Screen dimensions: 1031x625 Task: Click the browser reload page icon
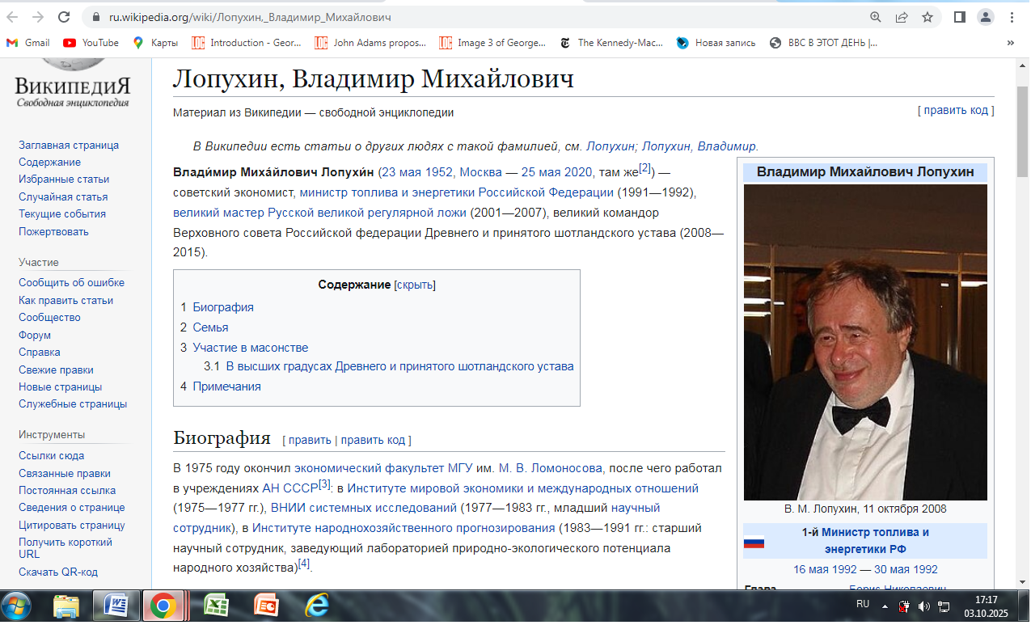[x=63, y=17]
